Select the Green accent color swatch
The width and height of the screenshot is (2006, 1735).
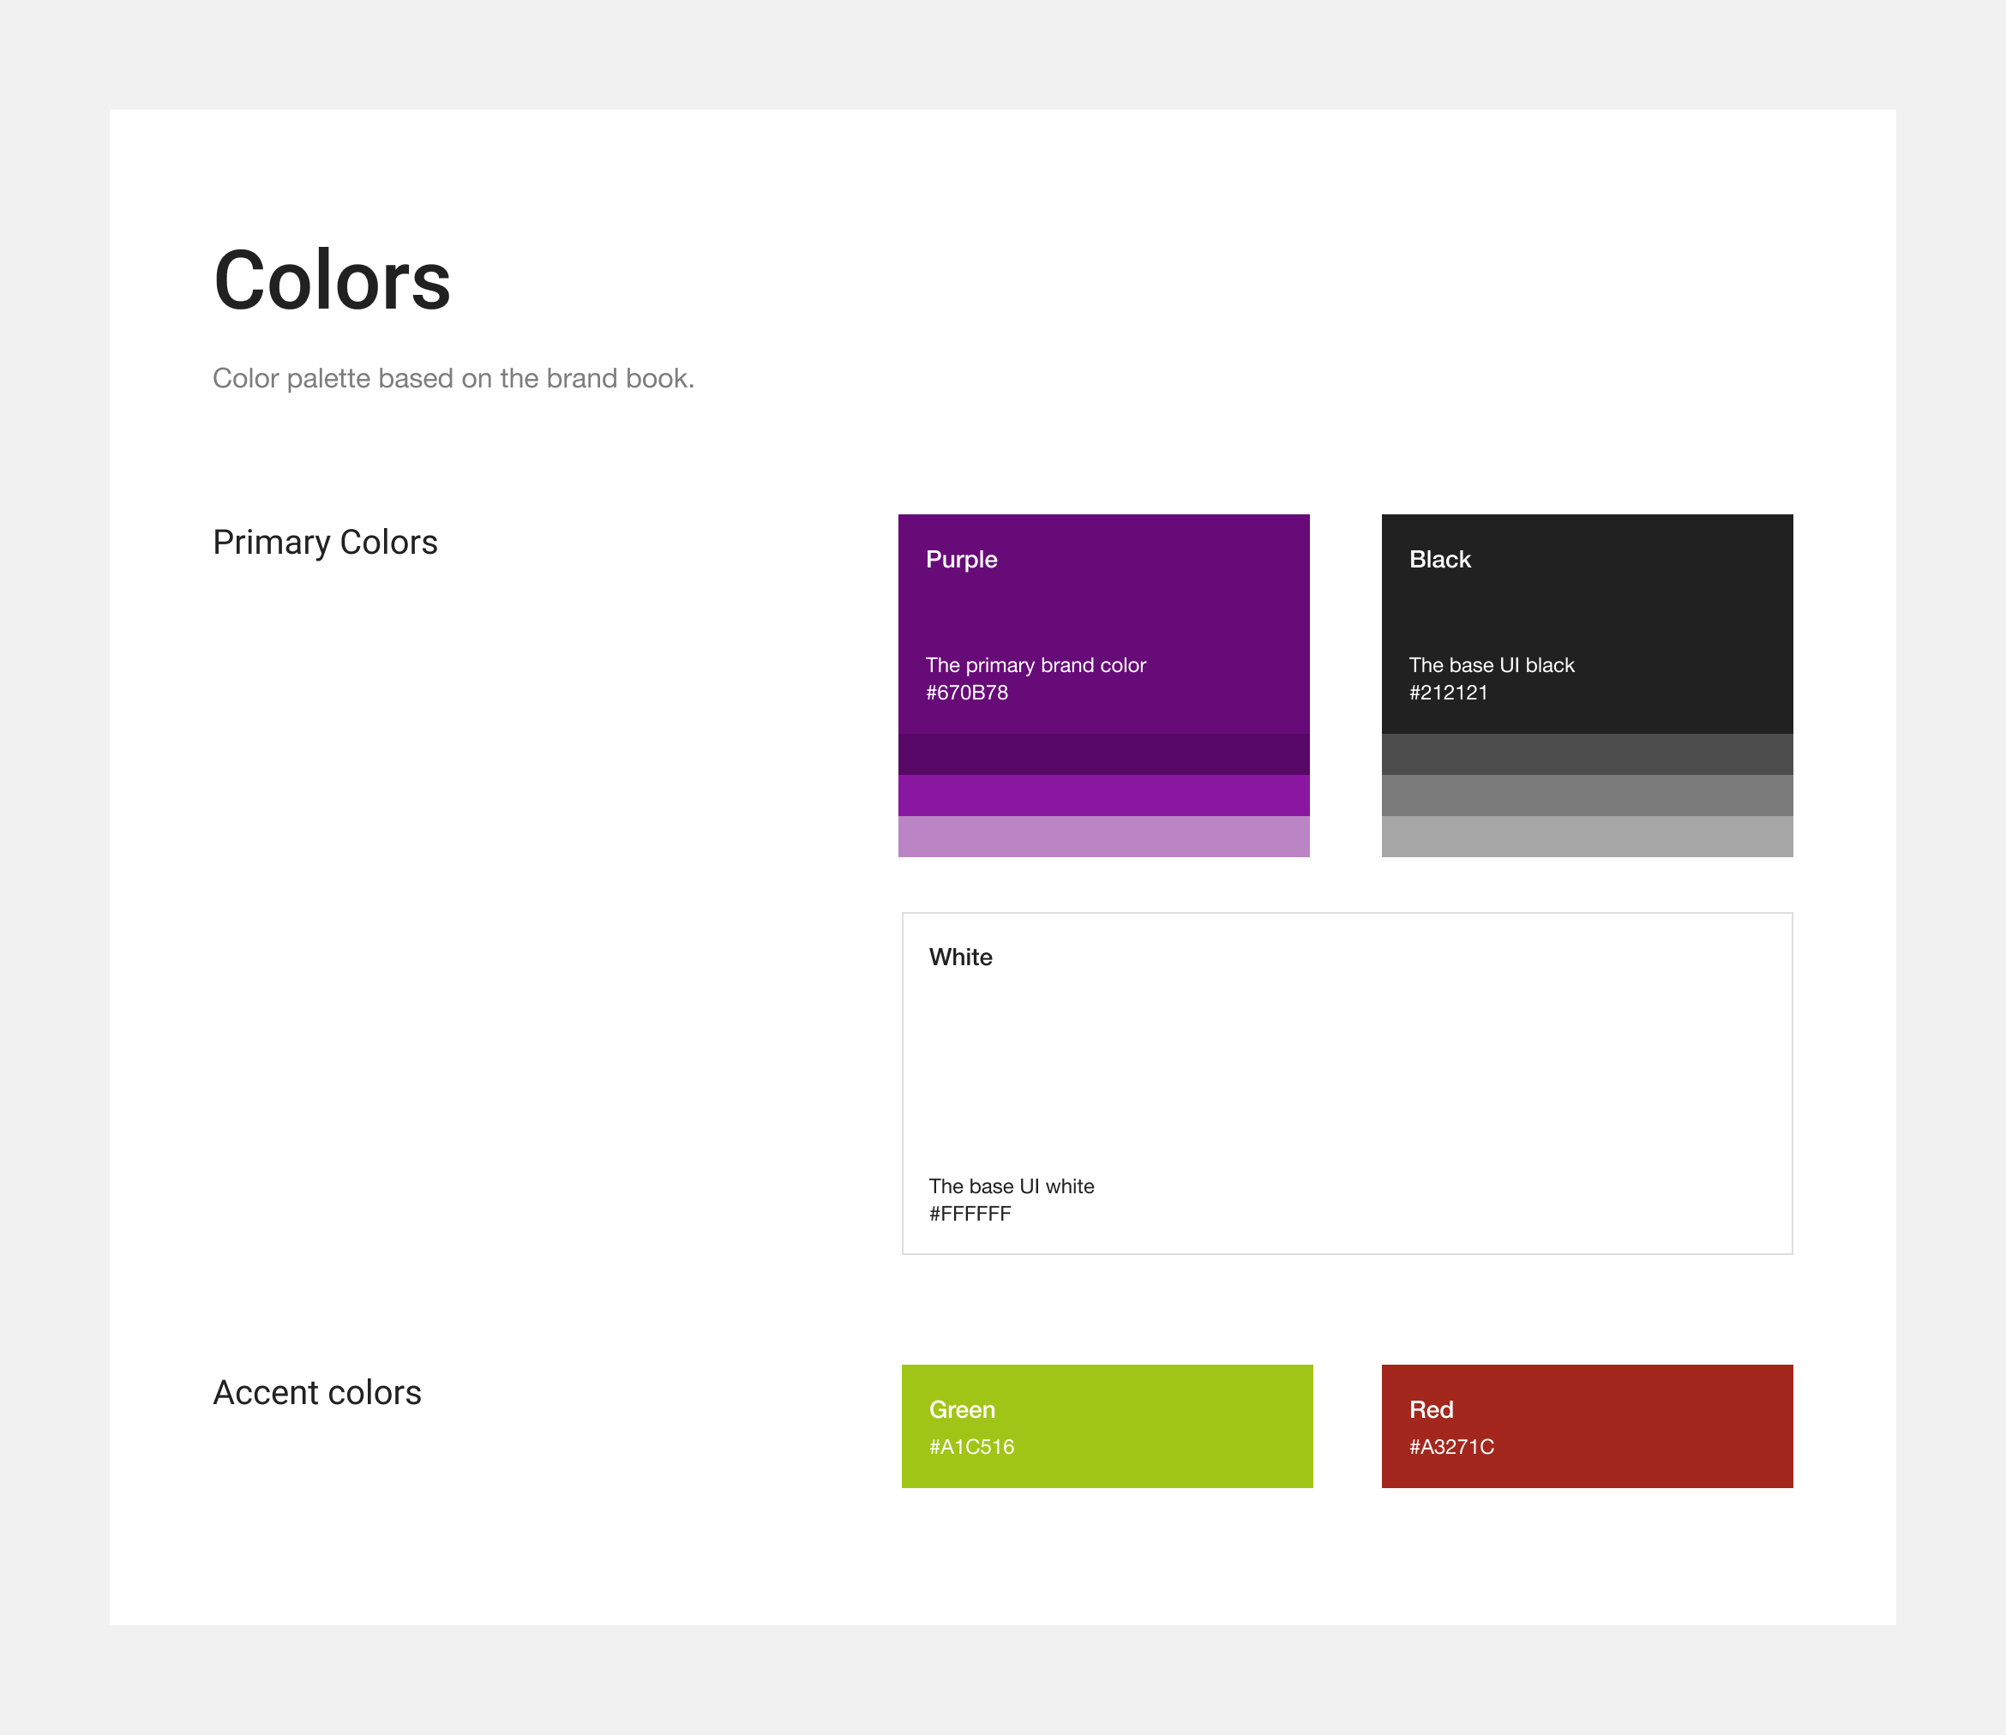1107,1426
